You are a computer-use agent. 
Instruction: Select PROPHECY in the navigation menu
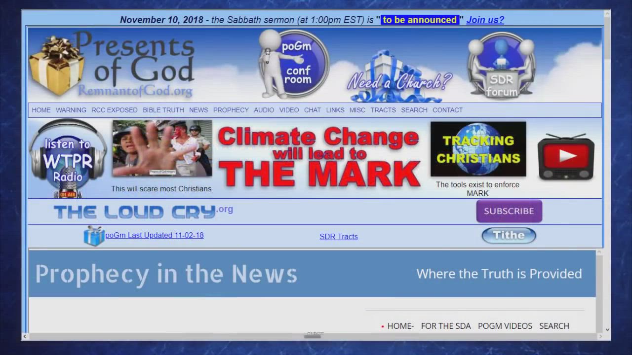tap(231, 110)
